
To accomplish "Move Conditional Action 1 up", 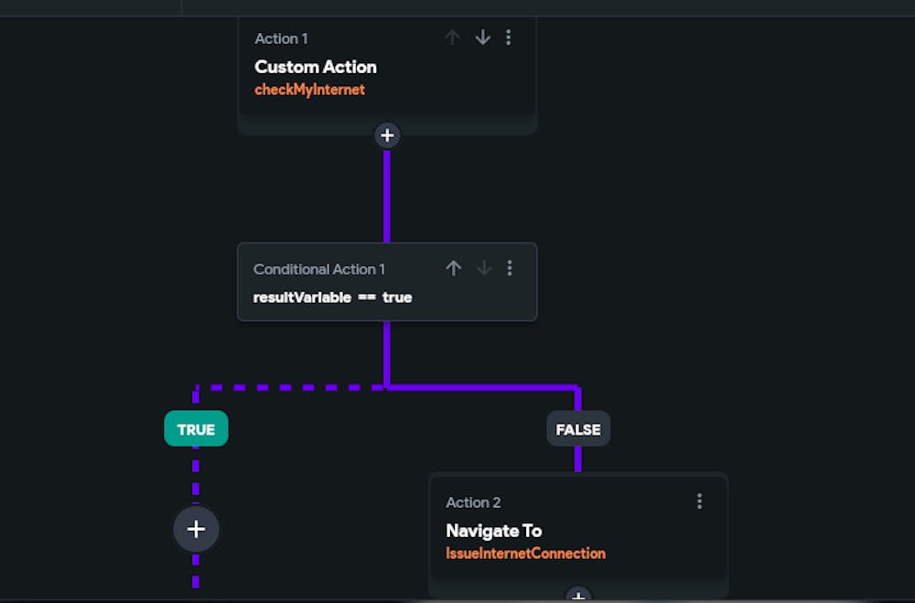I will tap(453, 268).
